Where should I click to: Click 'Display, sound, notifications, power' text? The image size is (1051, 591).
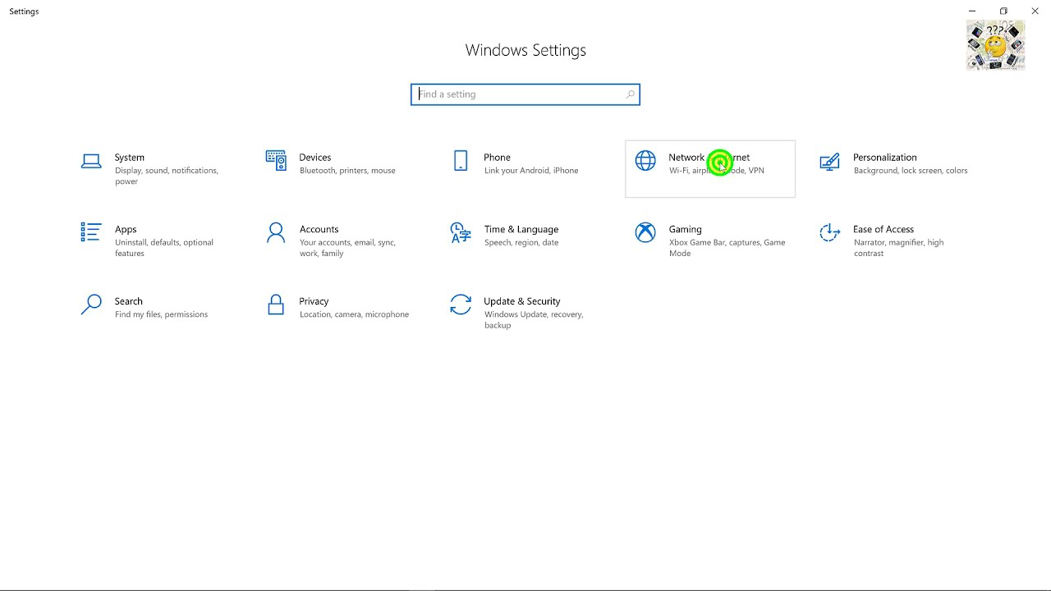(167, 176)
